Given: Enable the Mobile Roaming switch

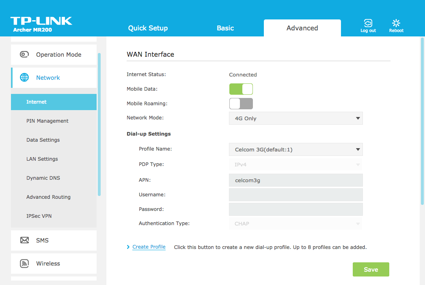Looking at the screenshot, I should point(241,104).
